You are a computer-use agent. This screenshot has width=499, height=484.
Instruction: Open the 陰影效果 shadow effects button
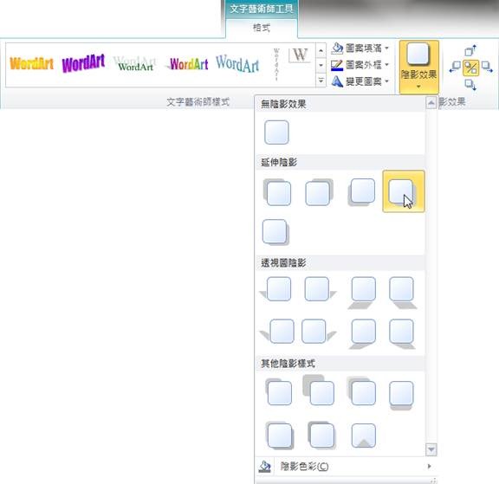[418, 67]
